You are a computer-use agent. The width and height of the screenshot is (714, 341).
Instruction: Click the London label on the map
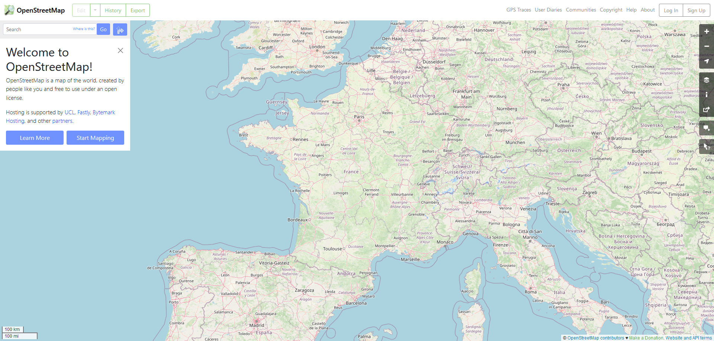coord(317,47)
